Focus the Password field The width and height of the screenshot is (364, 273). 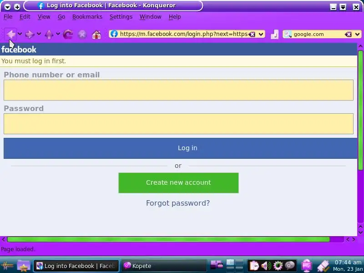178,124
